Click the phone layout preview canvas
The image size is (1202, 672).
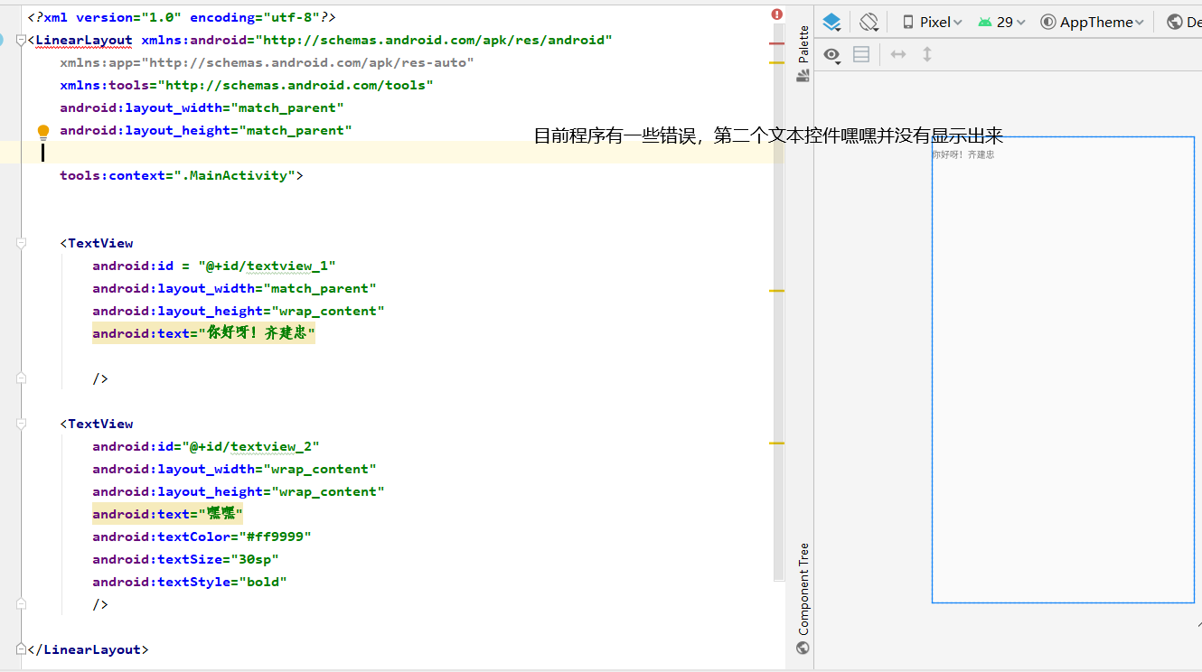pos(1063,369)
